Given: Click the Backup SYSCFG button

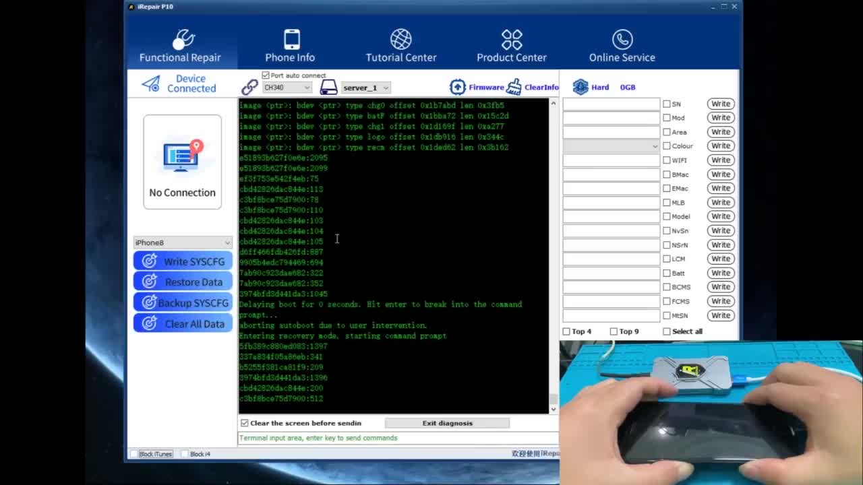Looking at the screenshot, I should (183, 303).
